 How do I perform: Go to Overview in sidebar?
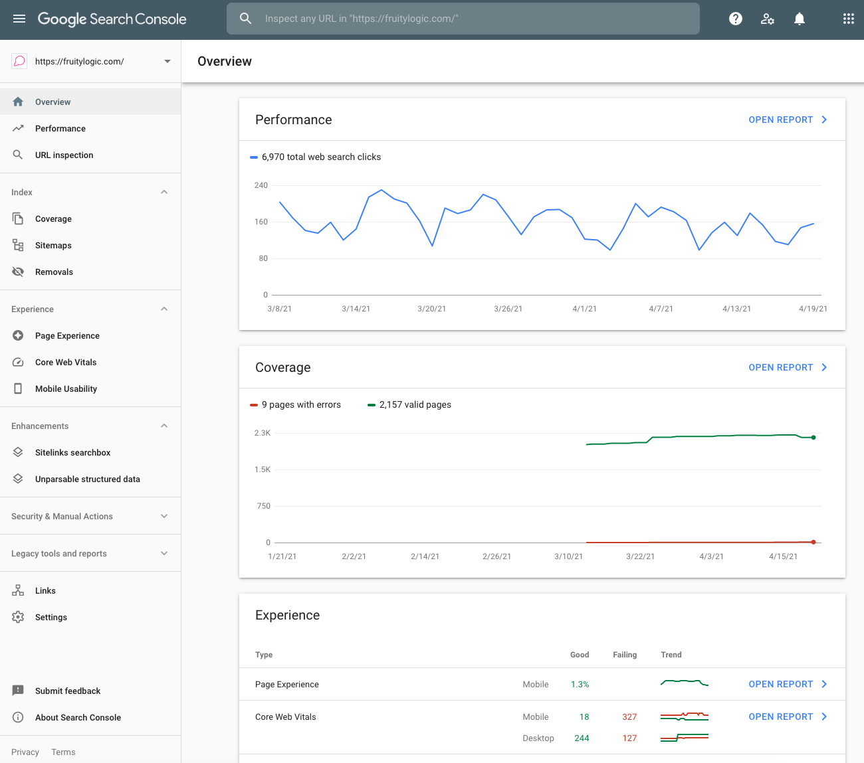pyautogui.click(x=90, y=102)
